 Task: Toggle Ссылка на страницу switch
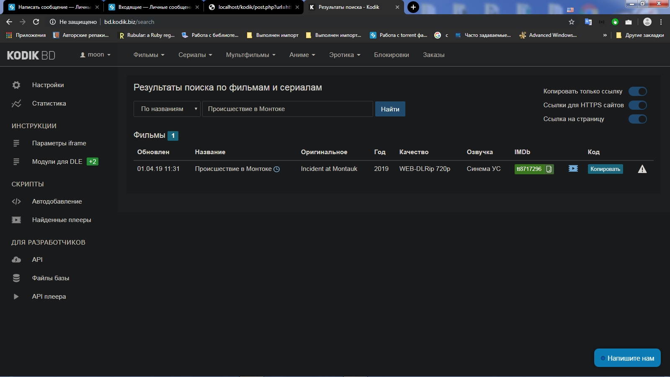[637, 119]
